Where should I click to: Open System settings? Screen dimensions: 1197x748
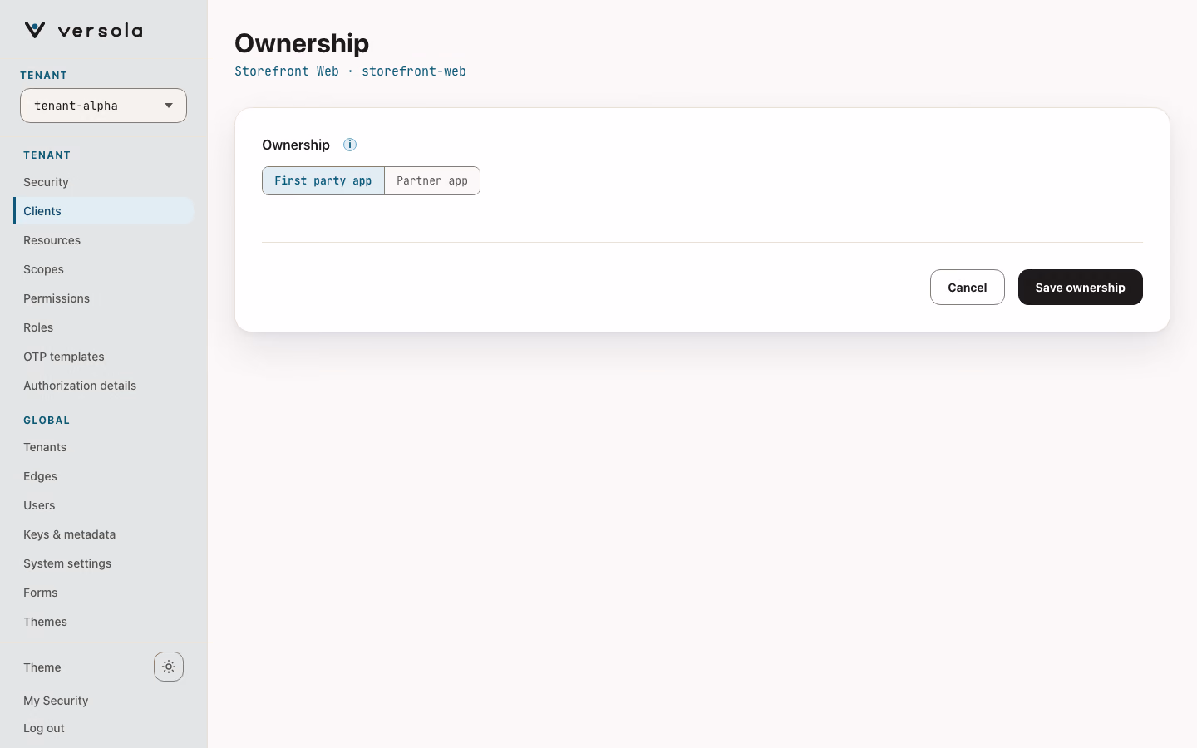tap(103, 563)
